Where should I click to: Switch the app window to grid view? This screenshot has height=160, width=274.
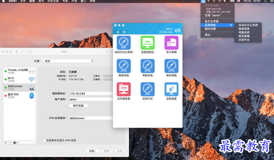tap(118, 32)
